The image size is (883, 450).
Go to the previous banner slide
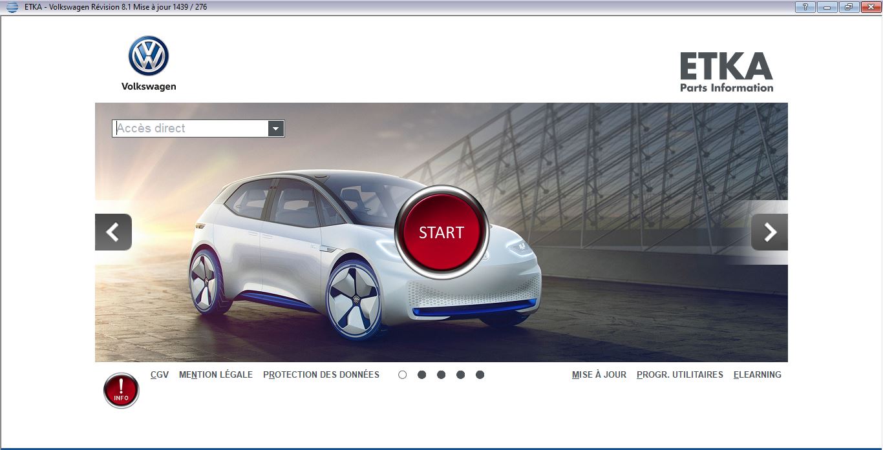pos(113,232)
